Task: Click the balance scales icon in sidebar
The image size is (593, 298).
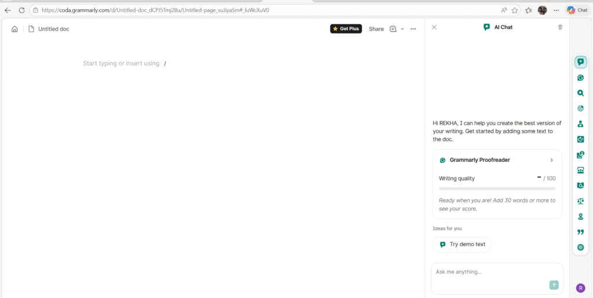Action: tap(580, 201)
